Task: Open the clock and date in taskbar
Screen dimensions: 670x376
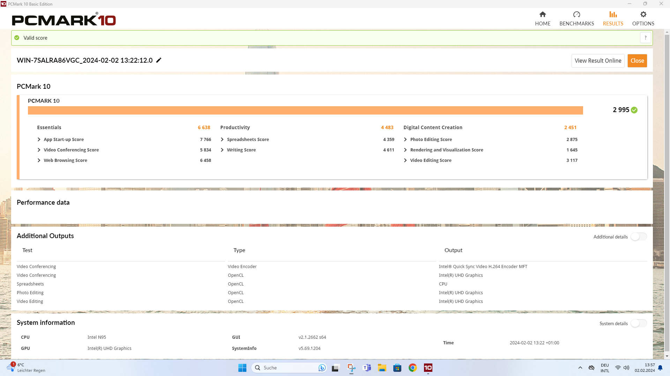Action: (645, 368)
